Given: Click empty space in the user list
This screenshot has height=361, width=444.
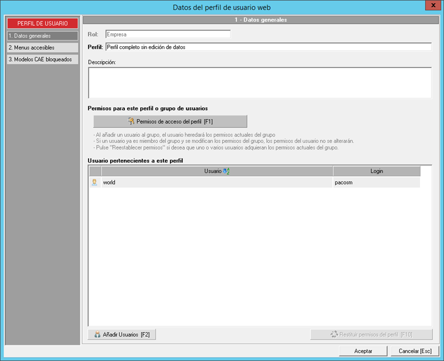Looking at the screenshot, I should click(260, 256).
